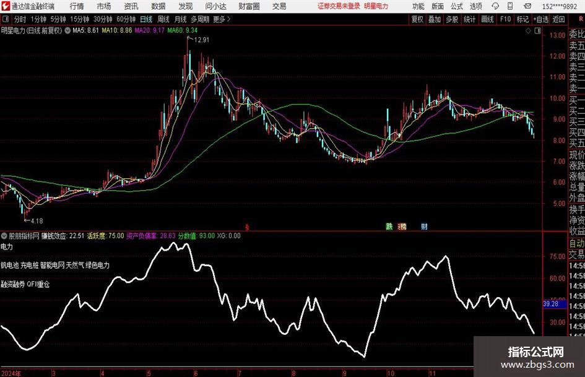The image size is (585, 377).
Task: Switch to 1分钟 period
Action: click(38, 19)
